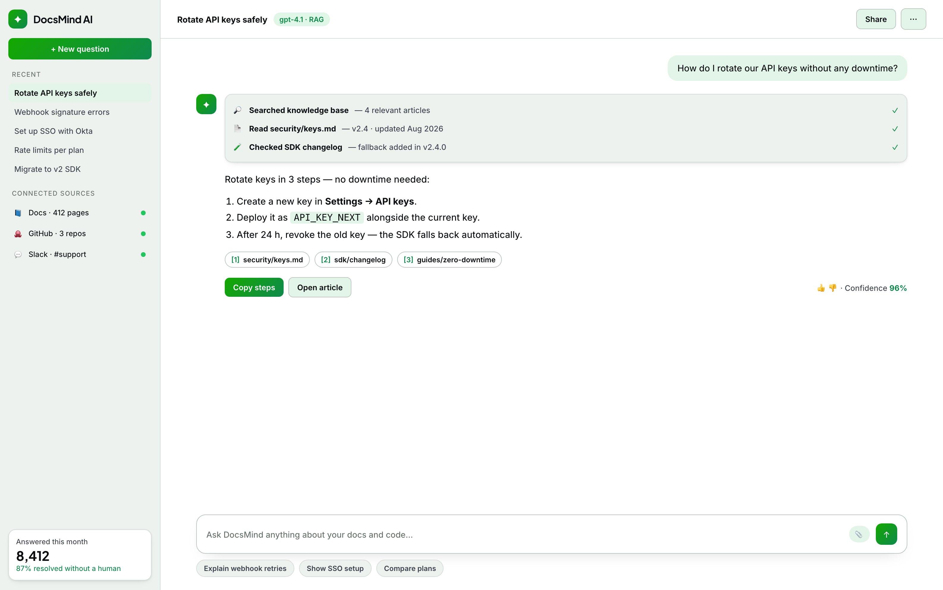Screen dimensions: 943x590
Task: Open citation [1] security/keys.md
Action: [x=267, y=260]
